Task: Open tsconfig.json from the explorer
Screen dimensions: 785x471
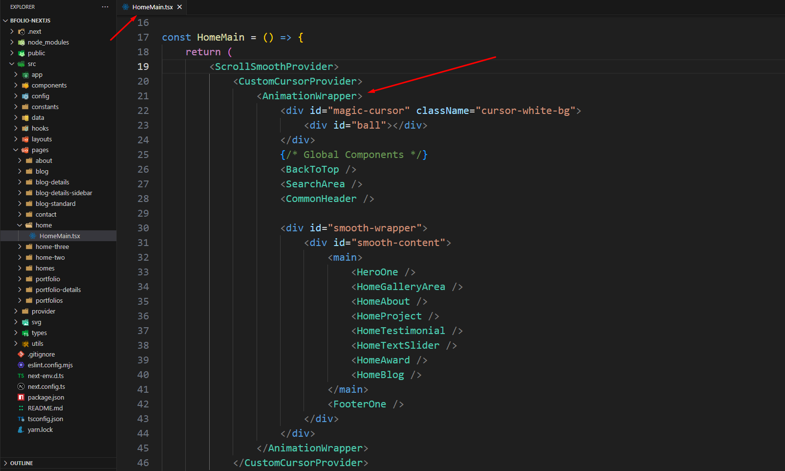Action: pos(45,419)
